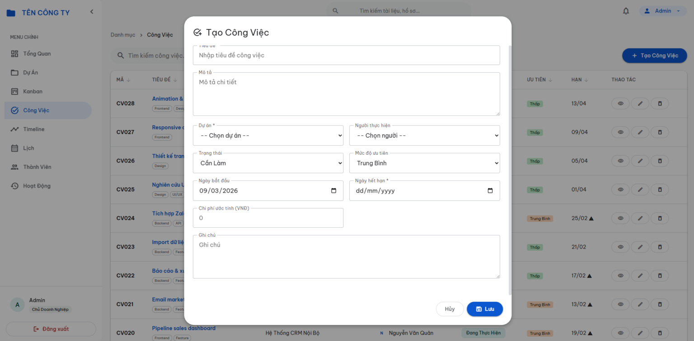Screen dimensions: 694x341
Task: View task CV027 with the eye icon
Action: 621,132
